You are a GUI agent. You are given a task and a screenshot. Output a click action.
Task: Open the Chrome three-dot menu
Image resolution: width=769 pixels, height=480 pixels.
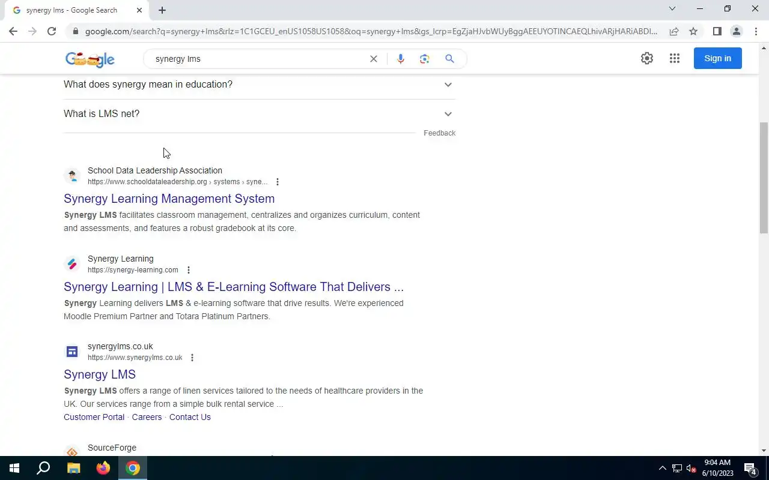click(756, 31)
